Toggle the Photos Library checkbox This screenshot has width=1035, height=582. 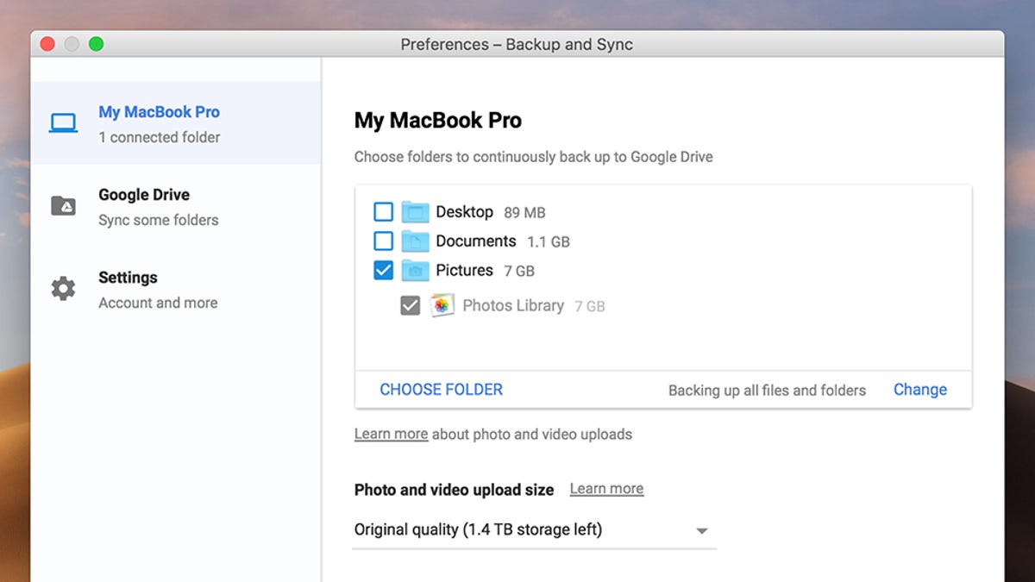click(x=411, y=305)
